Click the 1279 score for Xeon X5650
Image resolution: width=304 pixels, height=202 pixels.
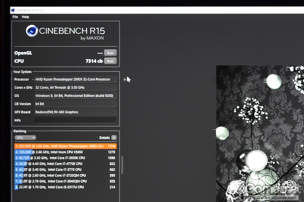pos(112,152)
